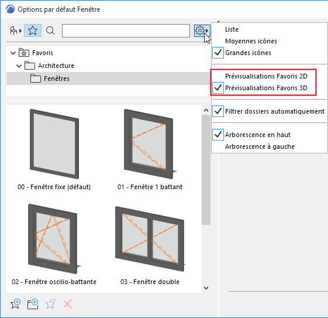
Task: Choose Moyennes icônes view mode
Action: tap(251, 41)
